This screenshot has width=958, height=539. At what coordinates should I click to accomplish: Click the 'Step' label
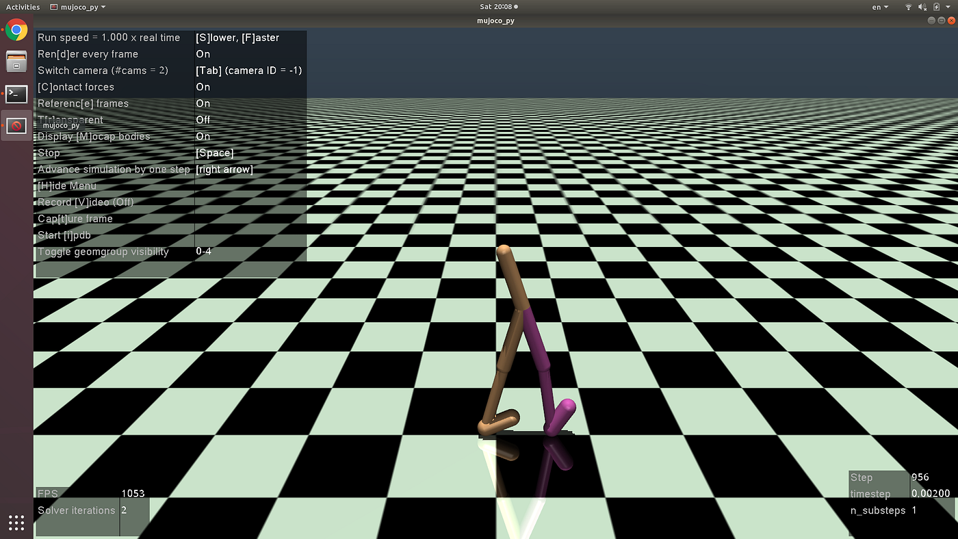pos(862,477)
